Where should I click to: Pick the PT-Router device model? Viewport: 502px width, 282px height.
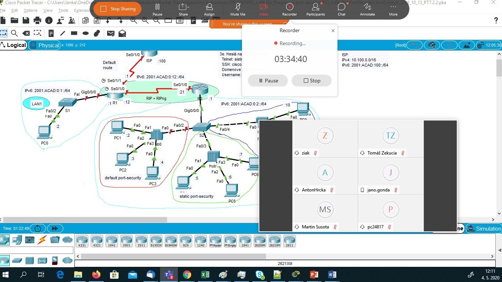click(216, 241)
